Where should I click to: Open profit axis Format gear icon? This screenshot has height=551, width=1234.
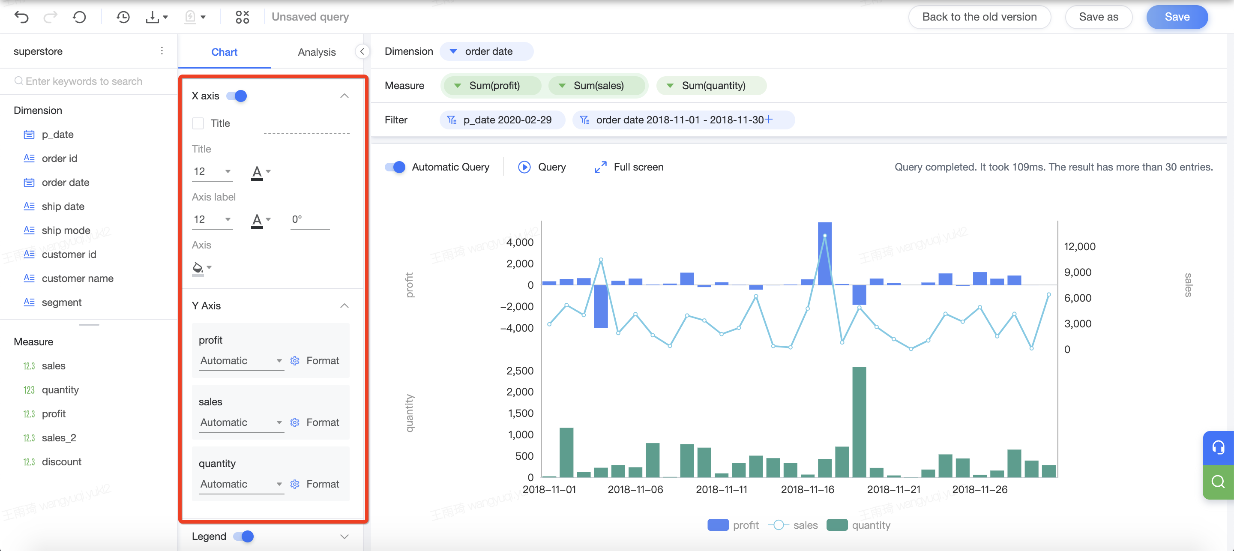pyautogui.click(x=295, y=361)
